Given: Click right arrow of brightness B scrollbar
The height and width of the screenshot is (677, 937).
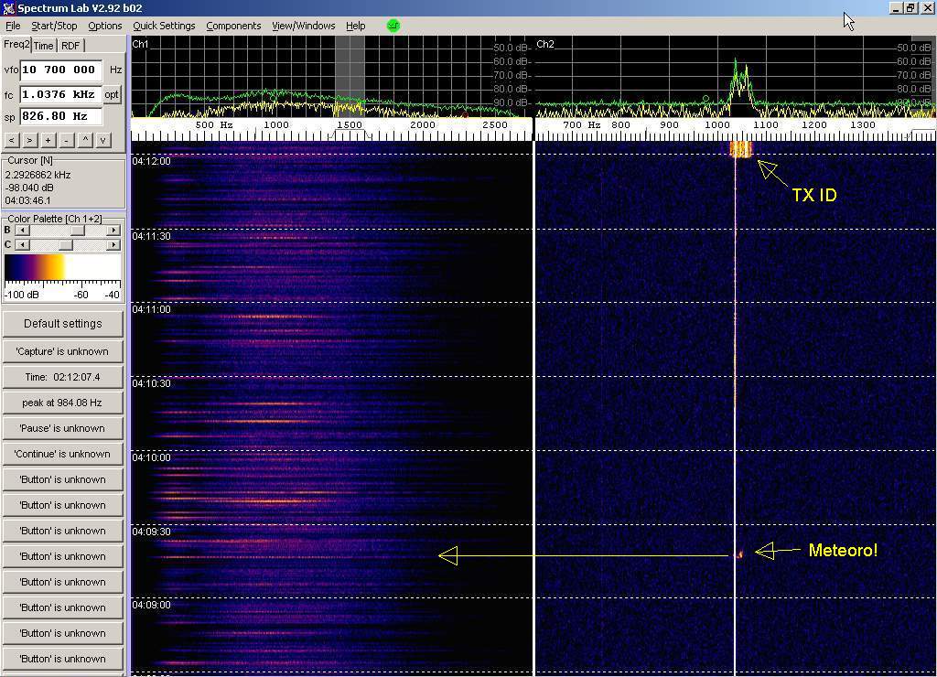Looking at the screenshot, I should click(x=113, y=231).
